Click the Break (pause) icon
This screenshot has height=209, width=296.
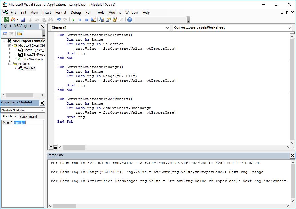tap(80, 19)
